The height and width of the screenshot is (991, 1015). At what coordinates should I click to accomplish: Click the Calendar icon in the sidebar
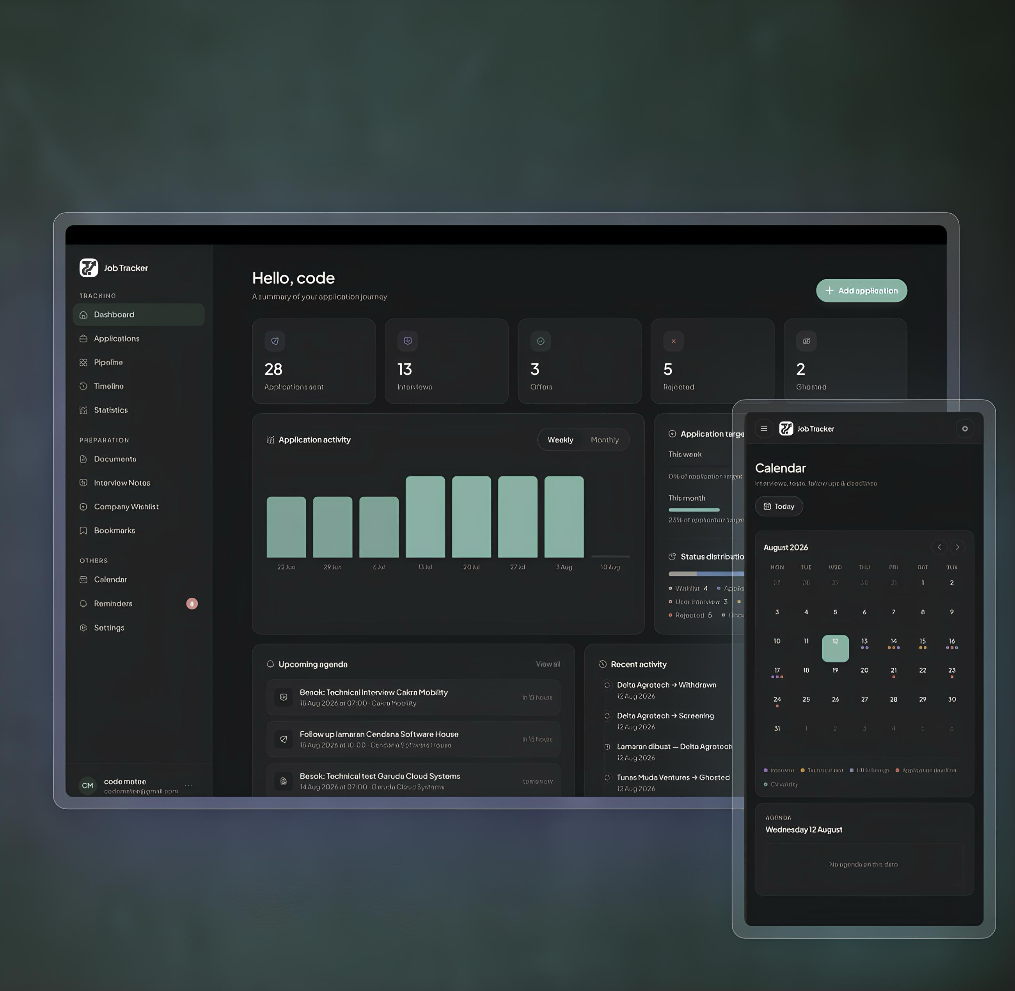83,579
